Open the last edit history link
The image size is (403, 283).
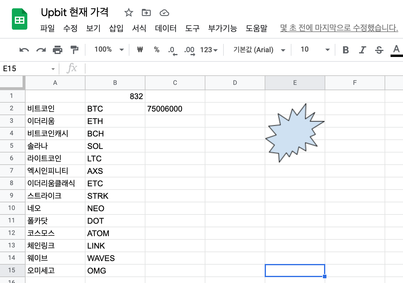point(339,28)
